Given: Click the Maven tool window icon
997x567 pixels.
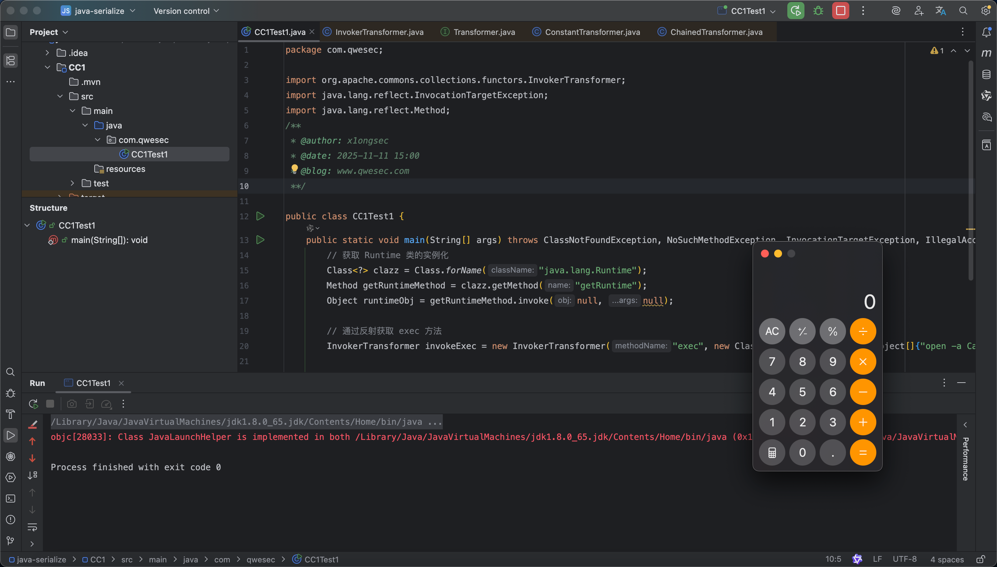Looking at the screenshot, I should click(x=986, y=53).
